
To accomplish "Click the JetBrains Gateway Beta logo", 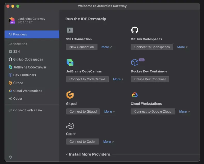I will [12, 20].
